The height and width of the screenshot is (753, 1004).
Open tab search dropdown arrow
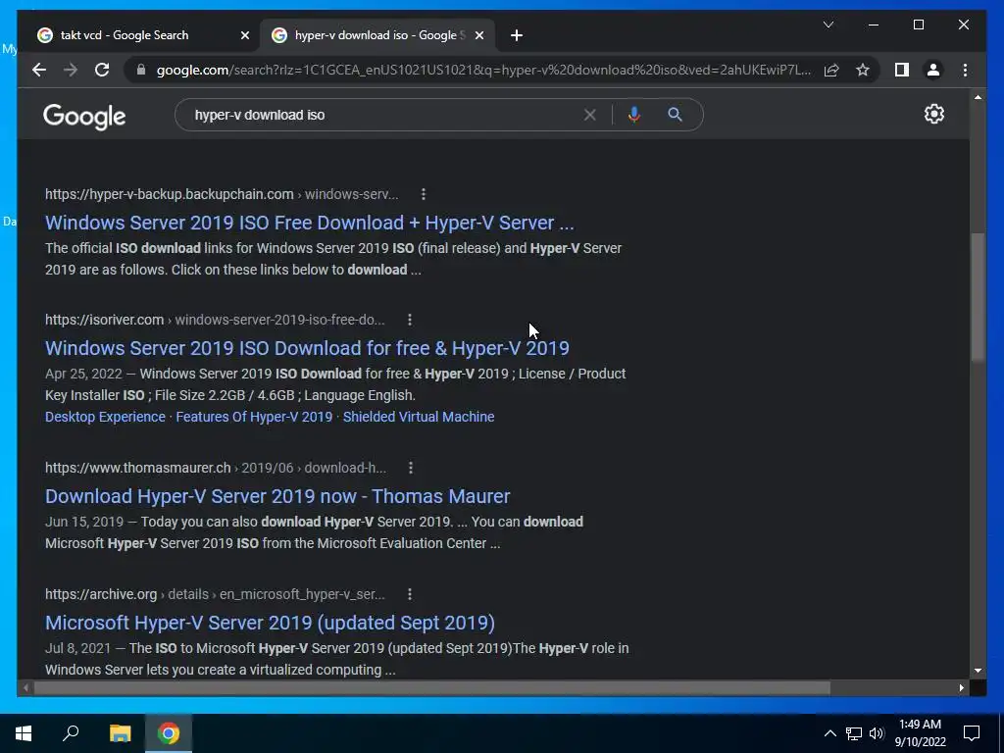(828, 25)
